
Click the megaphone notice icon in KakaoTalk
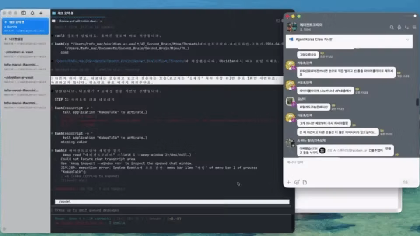[291, 39]
